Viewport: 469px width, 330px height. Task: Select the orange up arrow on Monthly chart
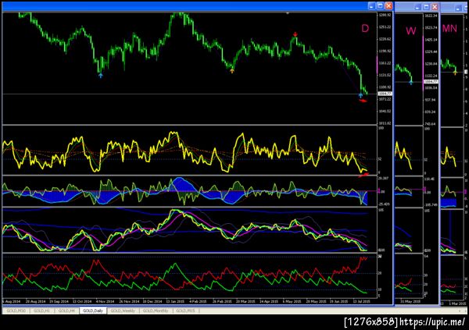[x=455, y=73]
